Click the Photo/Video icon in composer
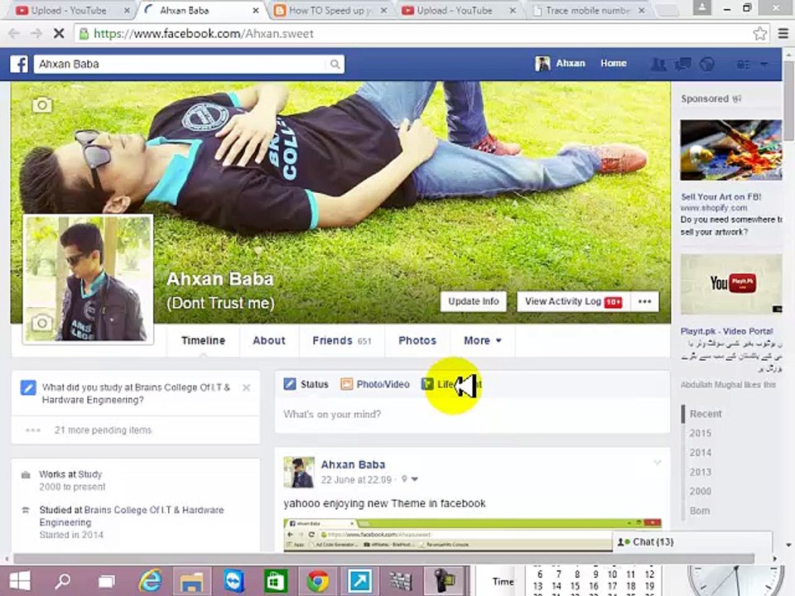The image size is (795, 596). pyautogui.click(x=346, y=384)
